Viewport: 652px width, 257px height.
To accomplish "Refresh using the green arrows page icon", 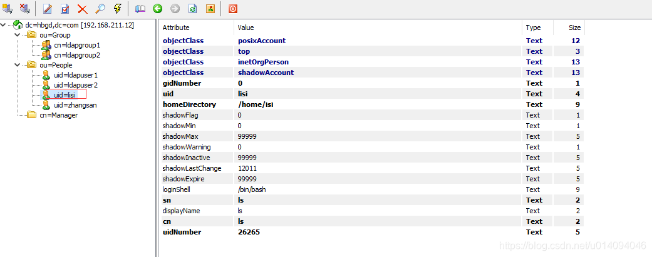I will [x=192, y=8].
